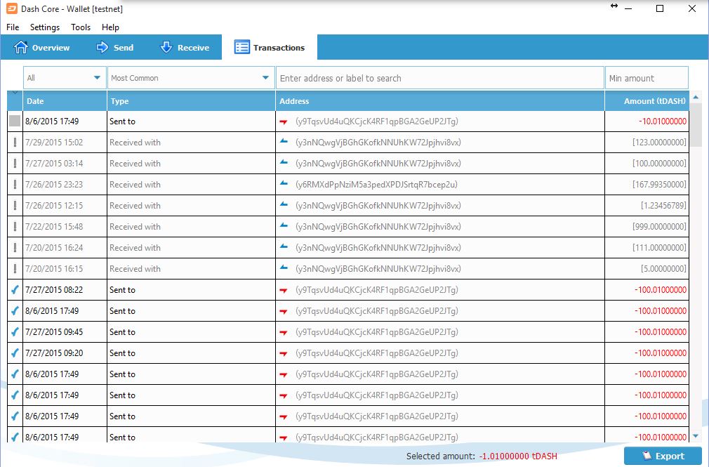
Task: Click the selected amount value '-1.01000000 tDASH'
Action: point(518,456)
